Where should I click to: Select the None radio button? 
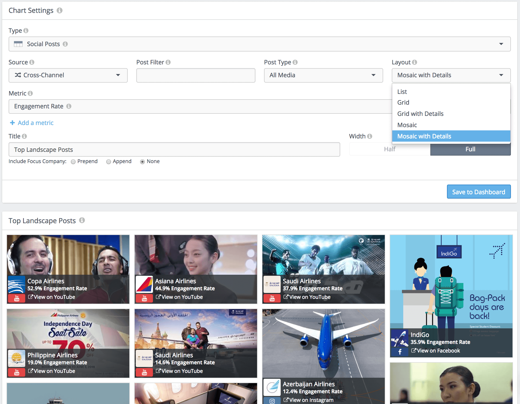click(142, 162)
